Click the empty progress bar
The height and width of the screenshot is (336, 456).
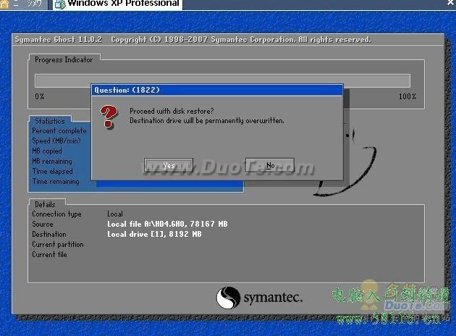(x=222, y=80)
